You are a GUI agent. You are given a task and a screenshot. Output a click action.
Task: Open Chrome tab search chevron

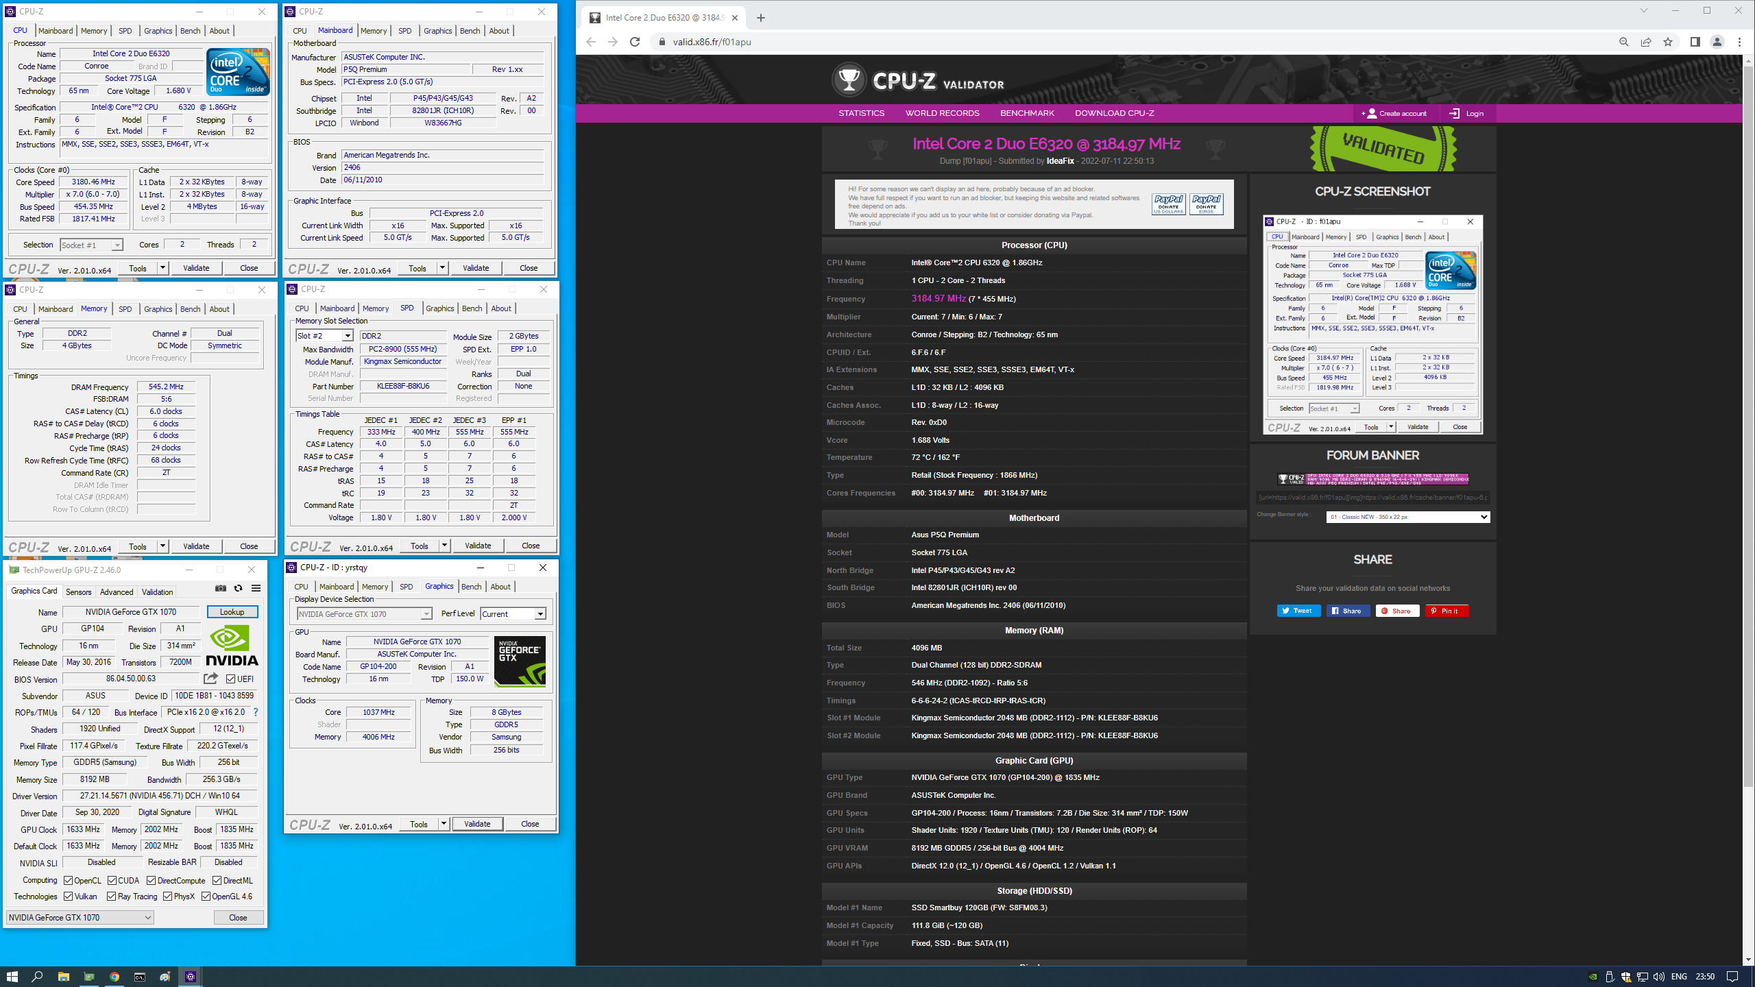[1643, 10]
